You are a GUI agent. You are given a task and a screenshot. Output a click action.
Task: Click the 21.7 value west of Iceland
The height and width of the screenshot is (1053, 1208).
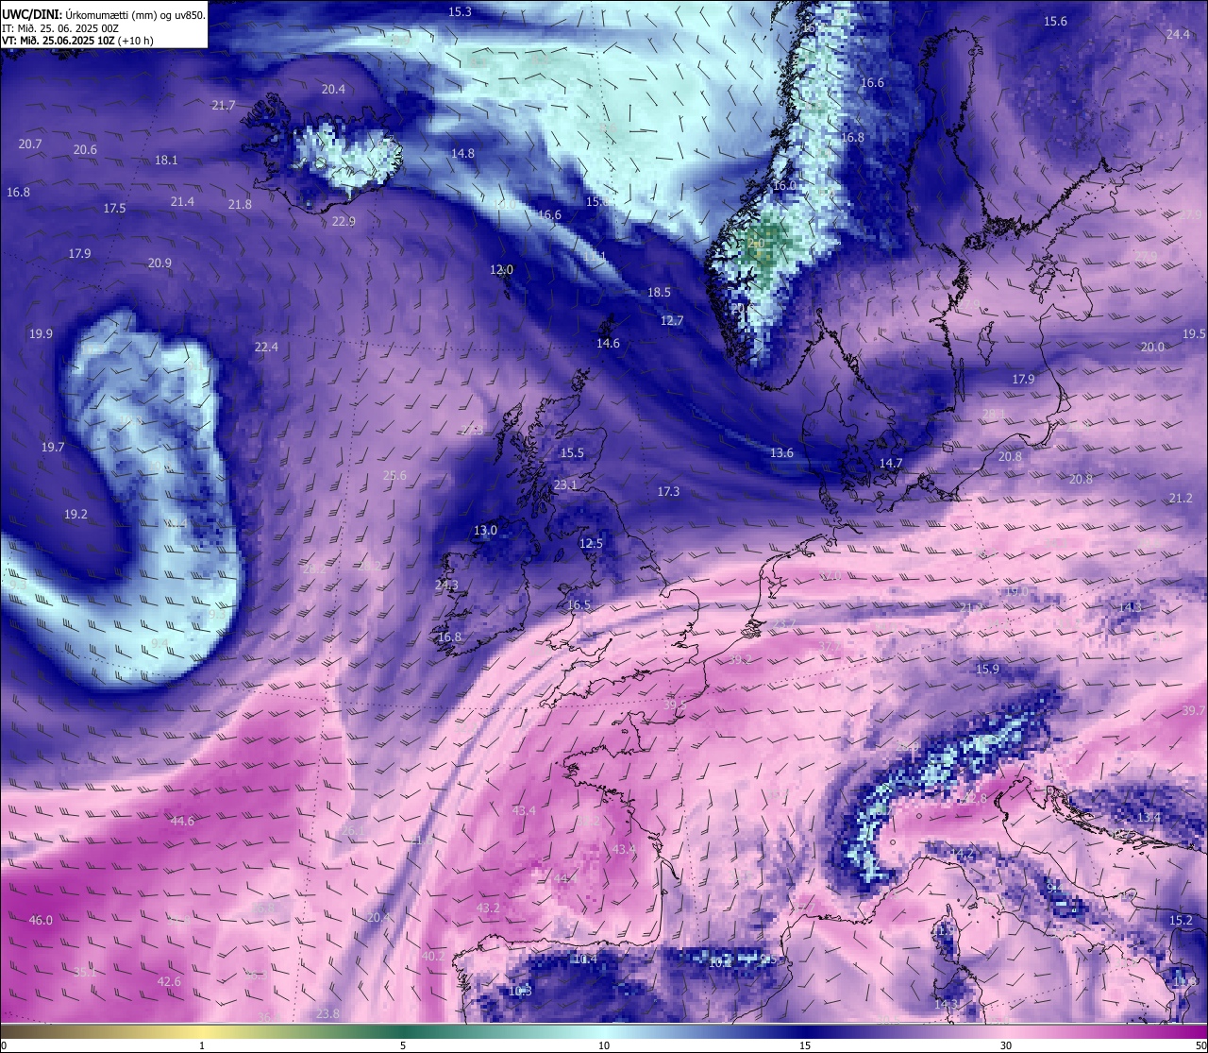(x=224, y=105)
